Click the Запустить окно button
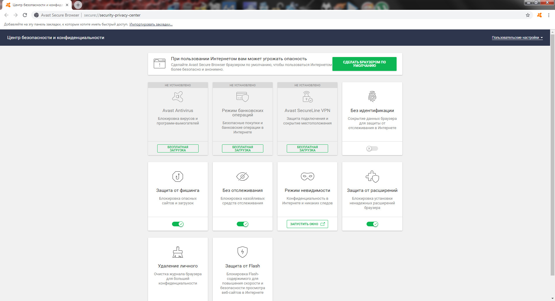Viewport: 555px width, 301px height. pos(308,224)
